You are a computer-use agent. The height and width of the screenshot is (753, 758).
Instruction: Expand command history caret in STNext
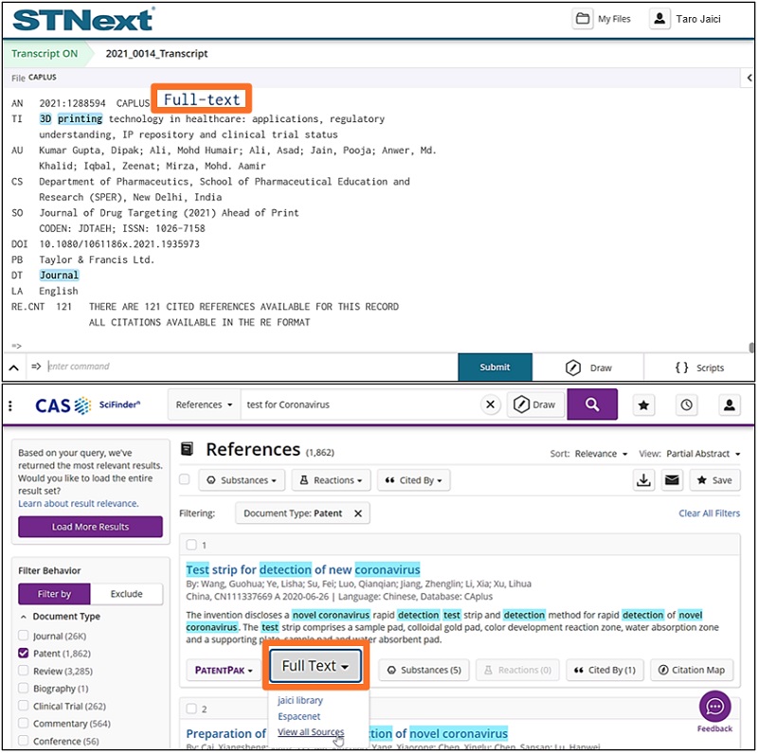point(14,368)
